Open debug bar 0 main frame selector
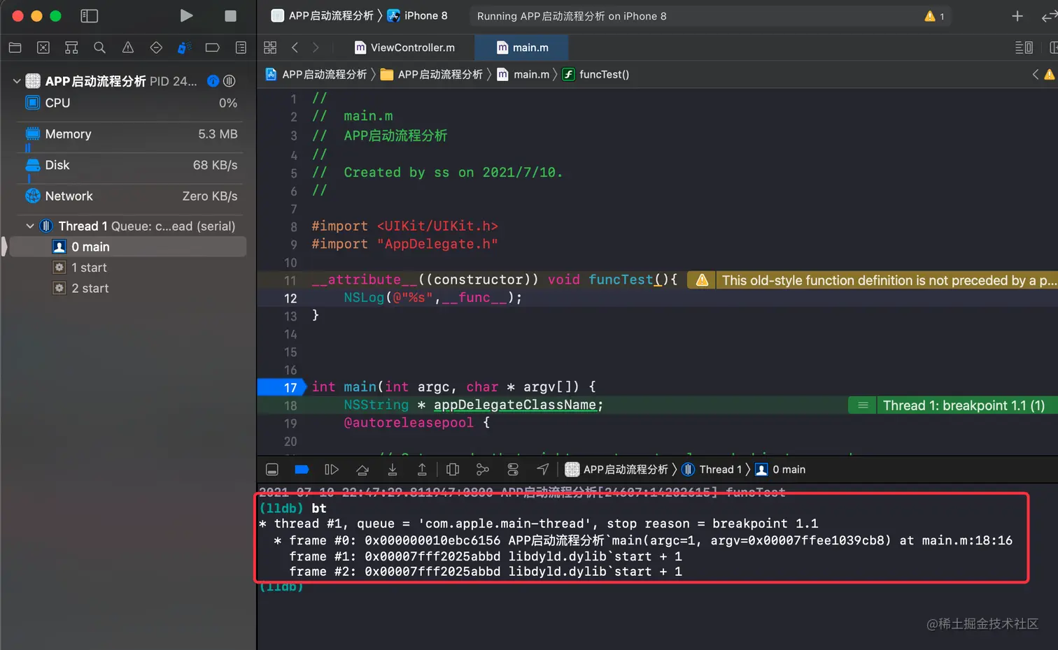This screenshot has width=1058, height=650. 780,470
